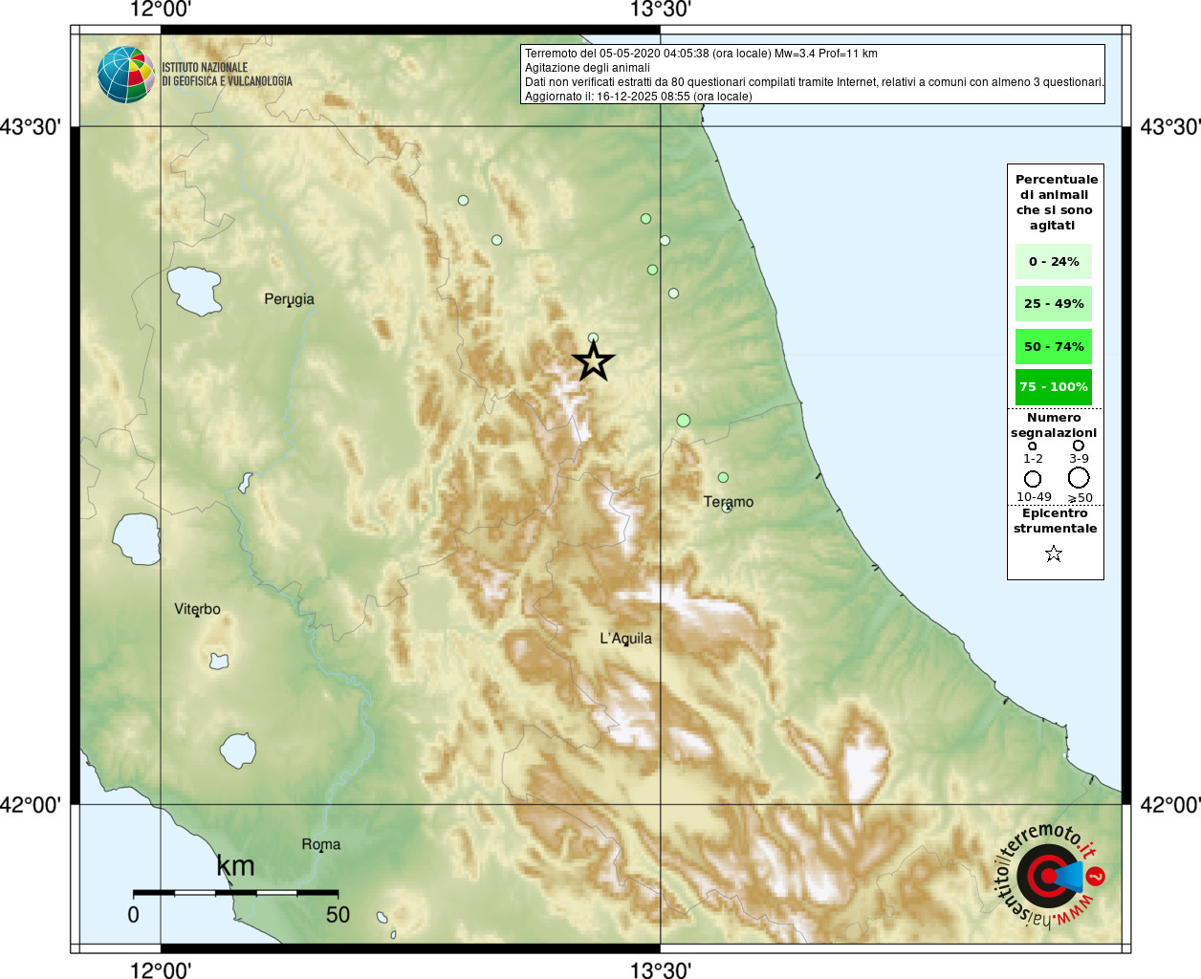Click the 'Numero segnalazioni' legend heading

pos(1054,425)
